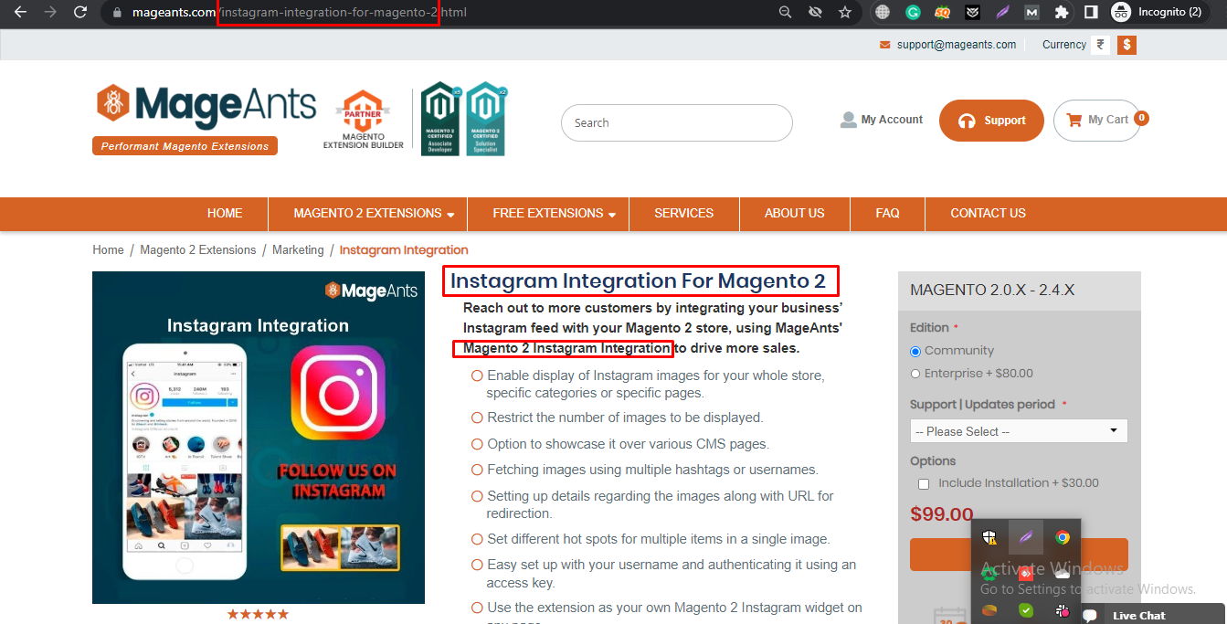Expand the Free Extensions menu
This screenshot has width=1227, height=624.
click(x=555, y=214)
